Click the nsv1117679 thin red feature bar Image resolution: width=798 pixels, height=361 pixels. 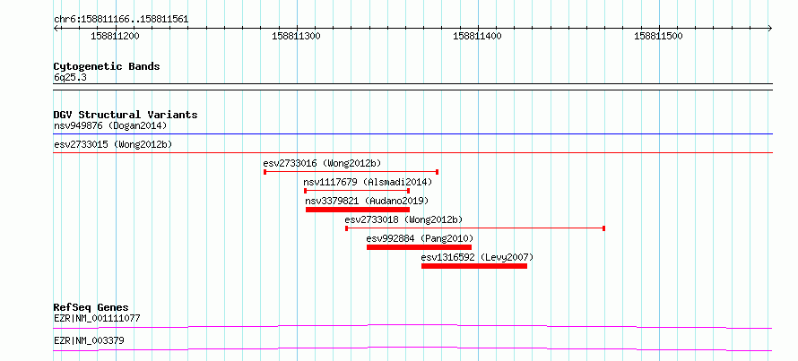click(x=357, y=191)
